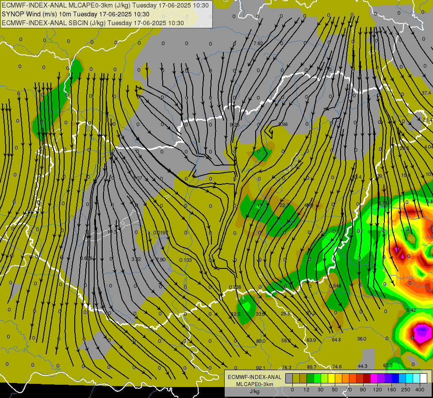Click the 'J/kg' unit label in legend
This screenshot has width=433, height=398.
[254, 391]
